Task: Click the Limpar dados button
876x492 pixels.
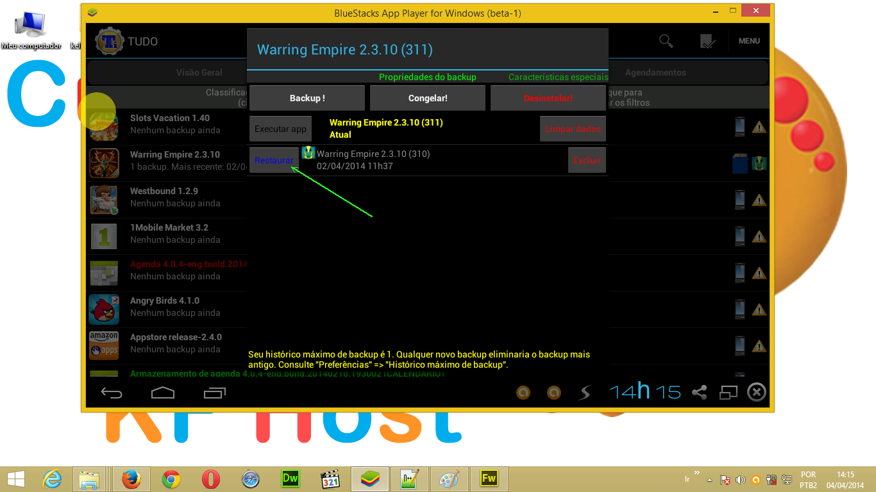Action: pyautogui.click(x=573, y=129)
